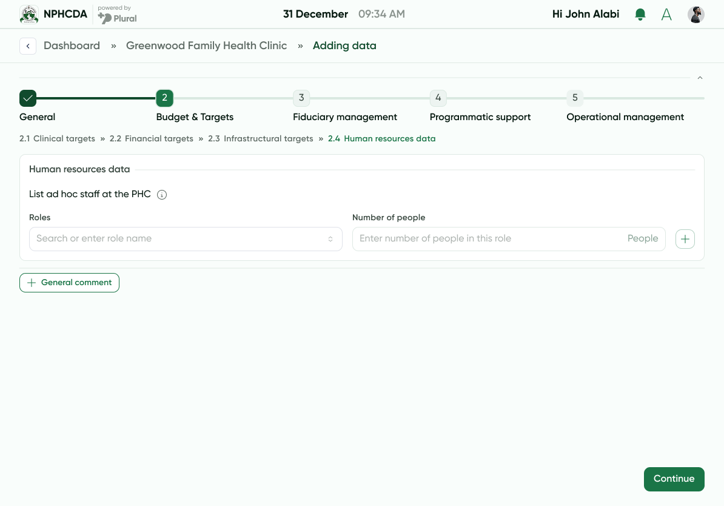
Task: Click the progress bar after the General step
Action: tap(94, 98)
